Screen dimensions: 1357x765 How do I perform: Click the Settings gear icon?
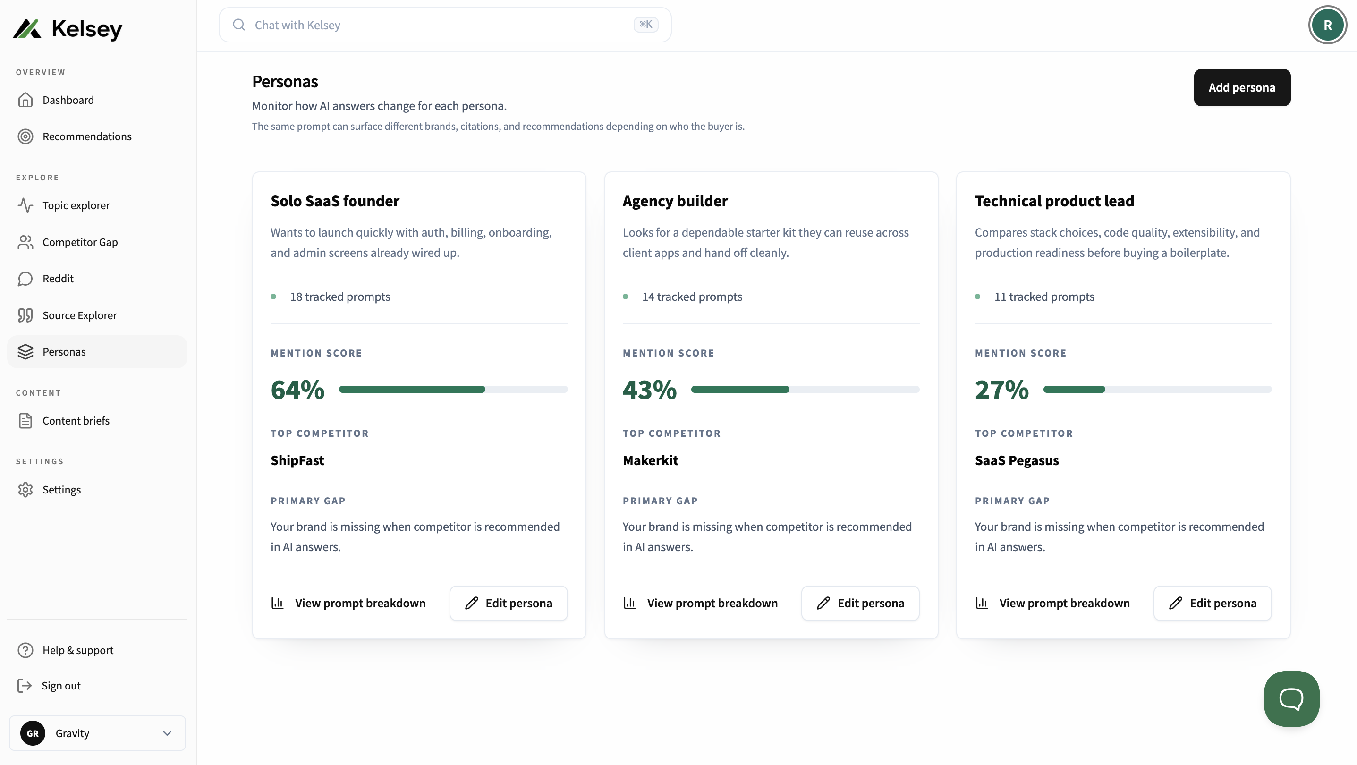[25, 490]
